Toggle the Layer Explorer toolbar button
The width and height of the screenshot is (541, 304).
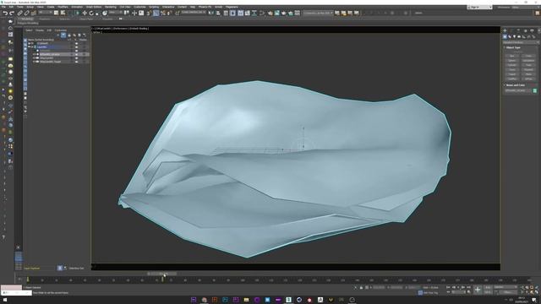pos(233,13)
